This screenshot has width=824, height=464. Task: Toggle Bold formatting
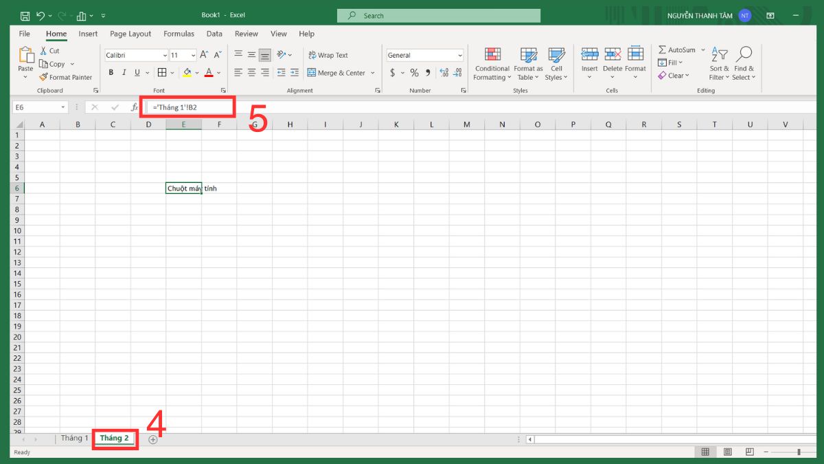click(x=111, y=73)
